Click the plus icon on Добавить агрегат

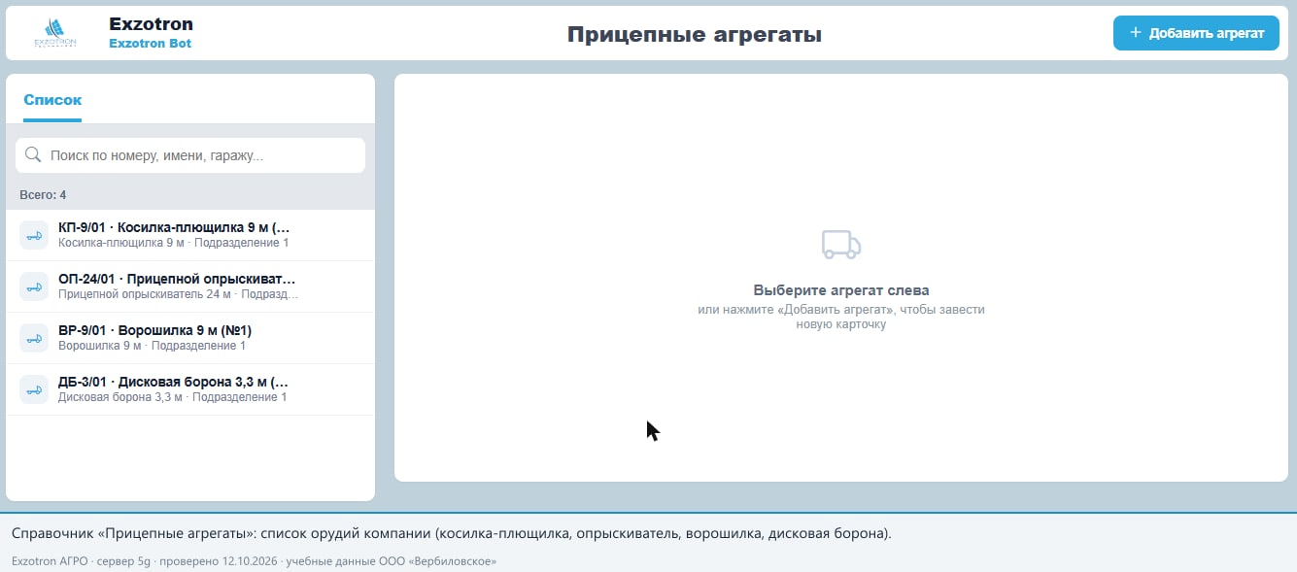1135,33
